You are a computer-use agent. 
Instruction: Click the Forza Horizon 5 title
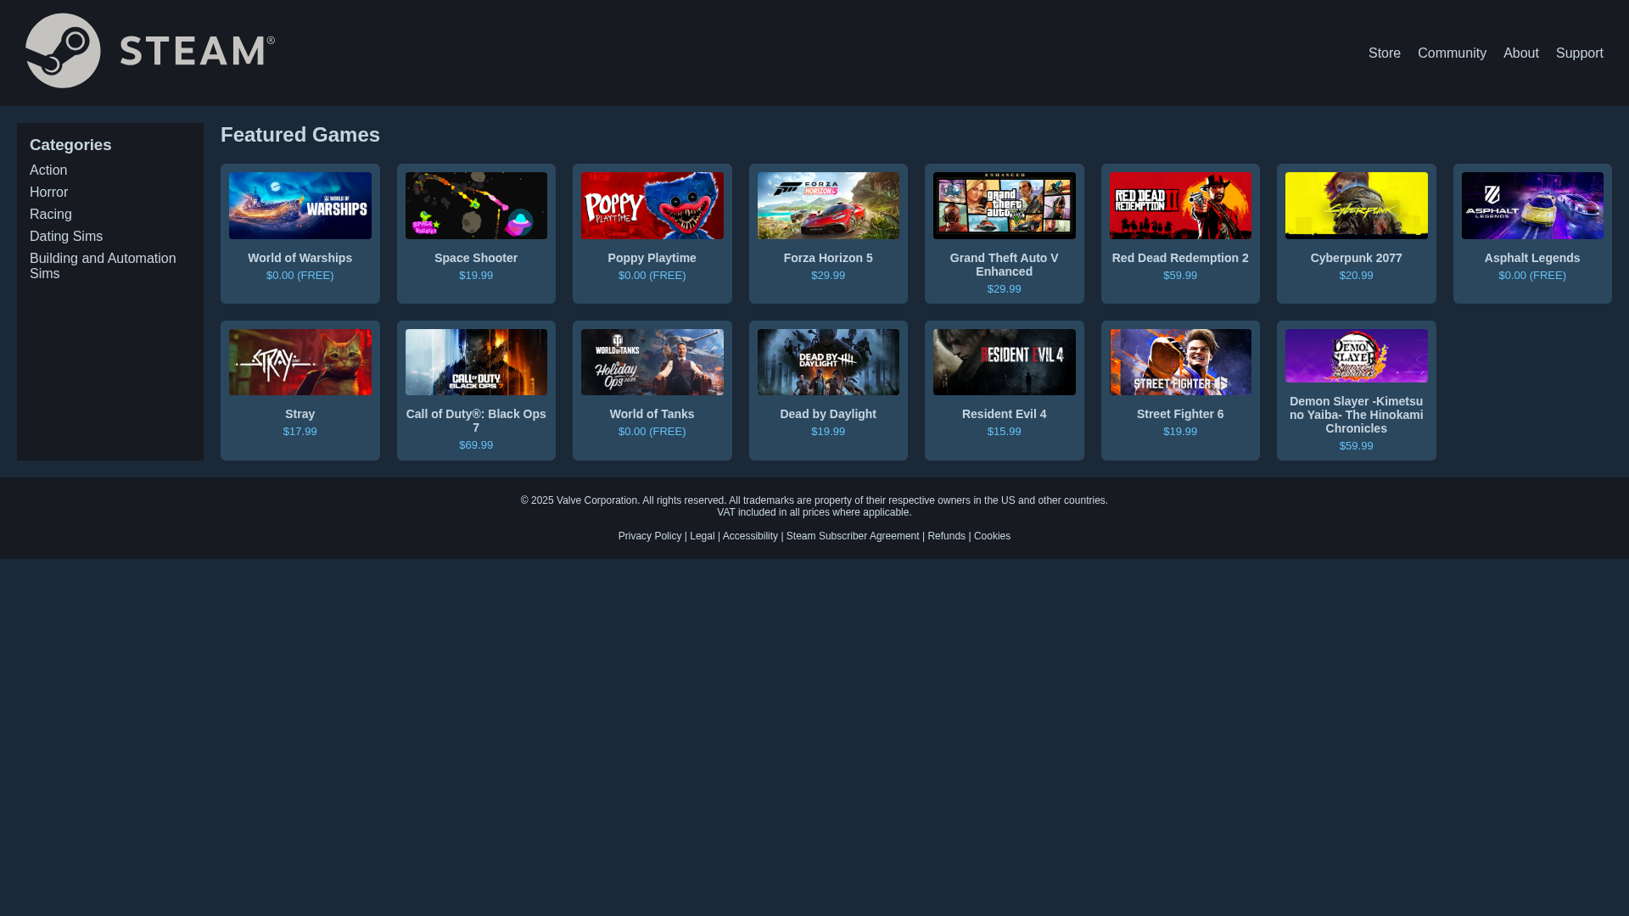click(x=828, y=258)
